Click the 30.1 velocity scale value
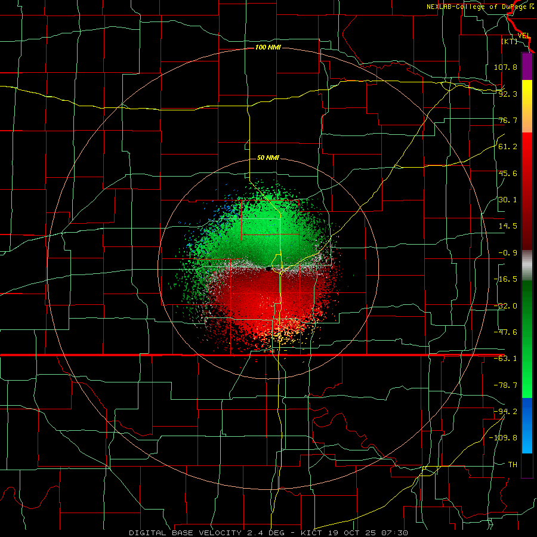The width and height of the screenshot is (537, 537). tap(508, 200)
